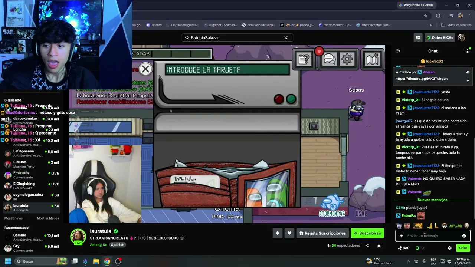Collapse the list with Mostrar Menos
Viewport: 475px width, 267px height.
tap(48, 218)
